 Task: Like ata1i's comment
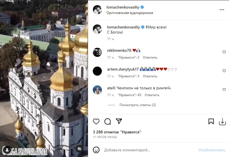click(224, 90)
